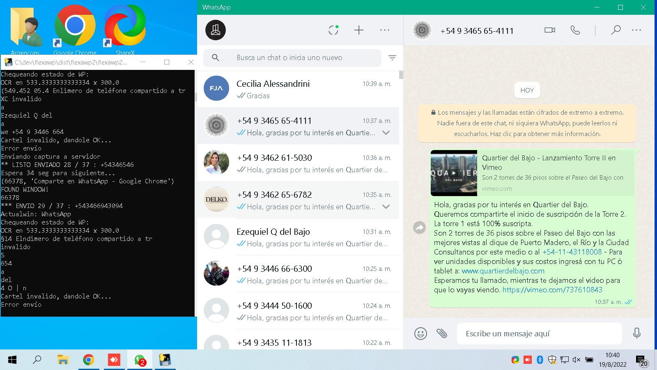Open notification center with 20 badge
Image resolution: width=657 pixels, height=370 pixels.
pyautogui.click(x=642, y=361)
